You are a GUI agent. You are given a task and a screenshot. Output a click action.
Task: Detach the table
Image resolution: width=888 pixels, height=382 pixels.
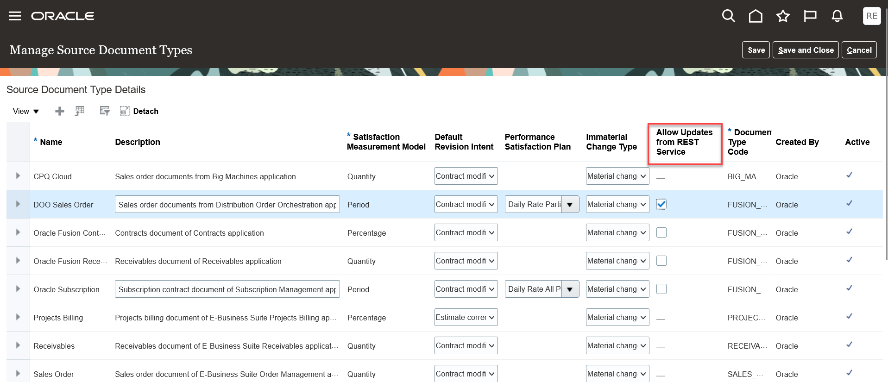pos(139,111)
